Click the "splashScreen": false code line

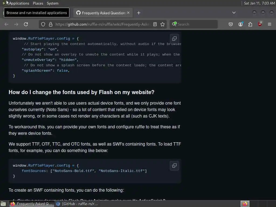[x=46, y=71]
